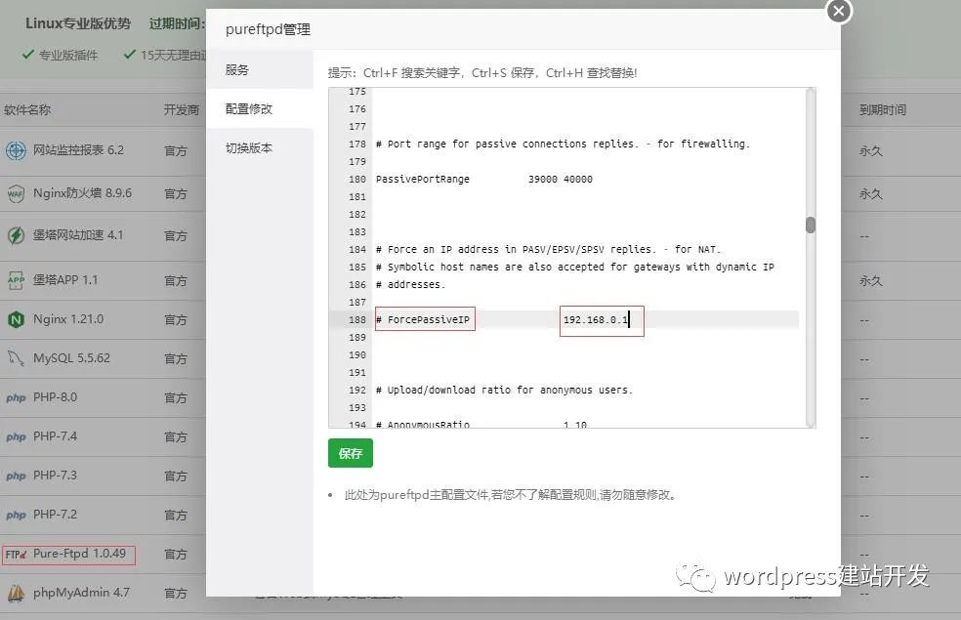Click the Ctrl+F 搜索关键字 hint text
The width and height of the screenshot is (961, 620).
click(411, 73)
